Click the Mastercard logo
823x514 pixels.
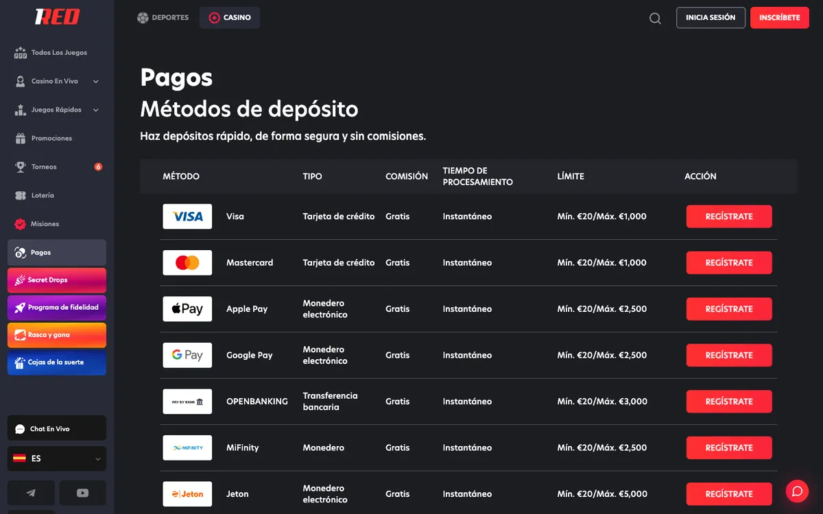click(187, 262)
